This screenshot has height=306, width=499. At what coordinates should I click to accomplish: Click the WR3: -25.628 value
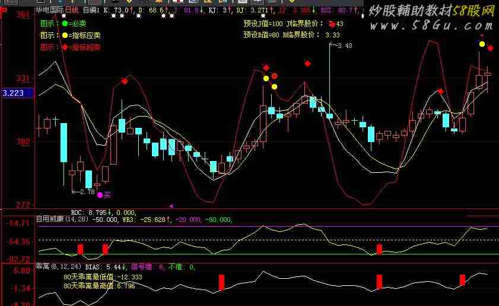click(147, 220)
